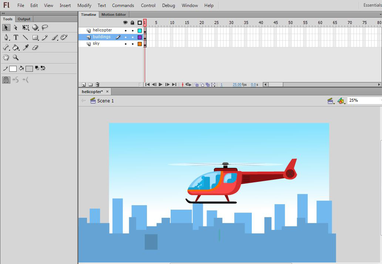Screen dimensions: 382x264
Task: Activate the Eraser tool
Action: tap(35, 47)
